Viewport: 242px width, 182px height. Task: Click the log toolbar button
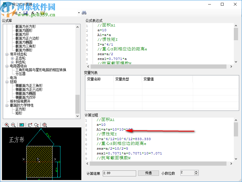pyautogui.click(x=15, y=13)
